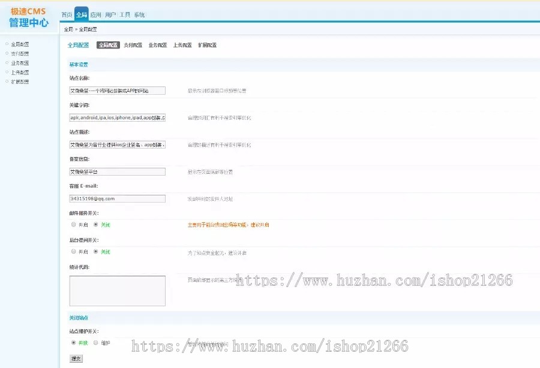The image size is (540, 368).
Task: Enable 开启 for 邮件服务开关
Action: (x=73, y=224)
